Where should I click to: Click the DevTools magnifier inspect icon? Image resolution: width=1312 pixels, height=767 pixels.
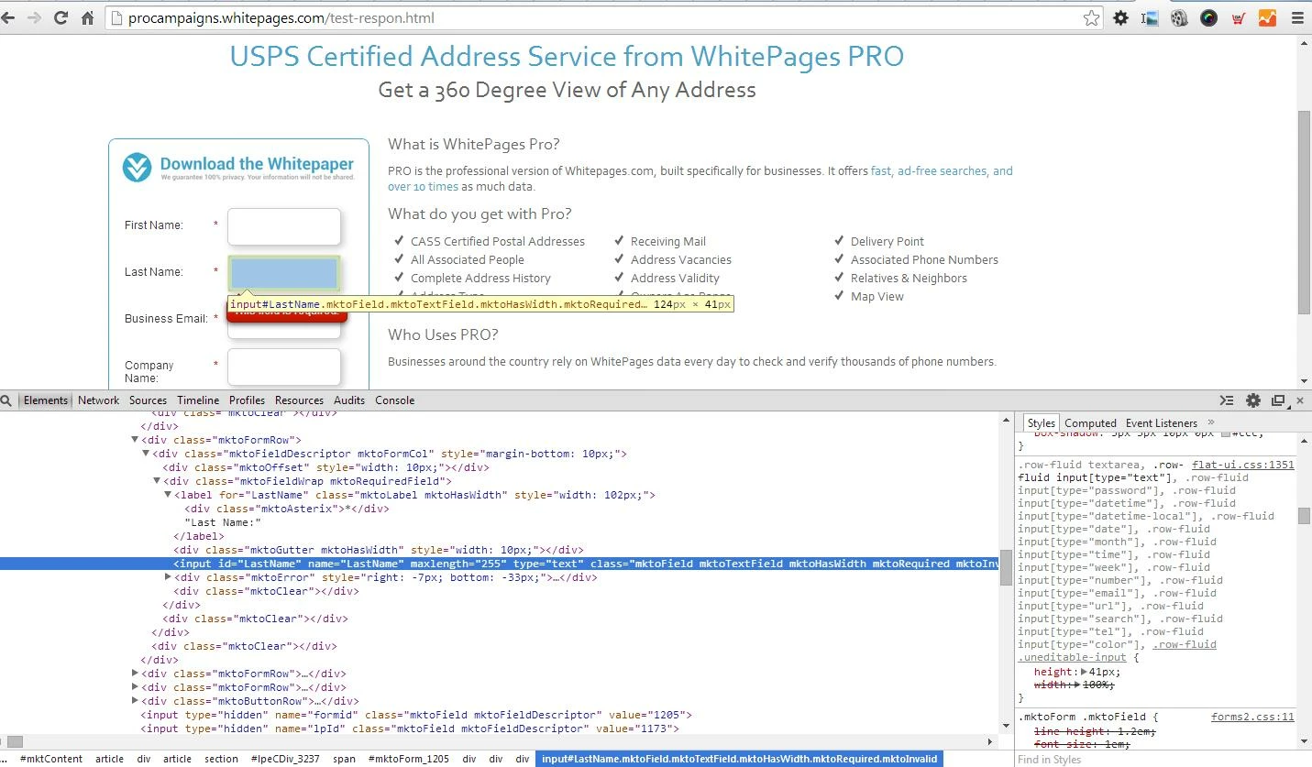coord(6,400)
